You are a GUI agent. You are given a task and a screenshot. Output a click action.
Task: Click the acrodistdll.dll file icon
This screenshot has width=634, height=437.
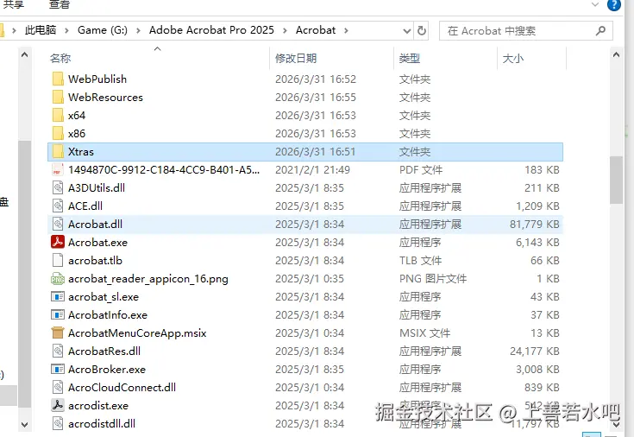coord(58,424)
